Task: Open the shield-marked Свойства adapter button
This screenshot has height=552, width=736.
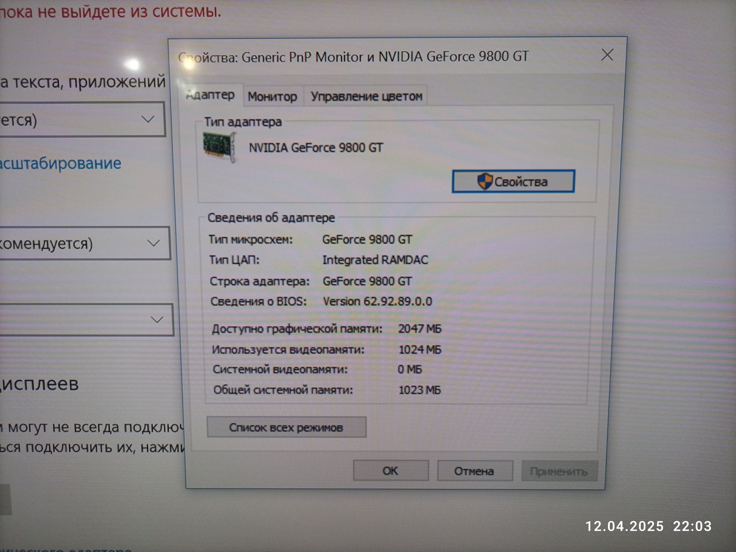Action: [513, 181]
